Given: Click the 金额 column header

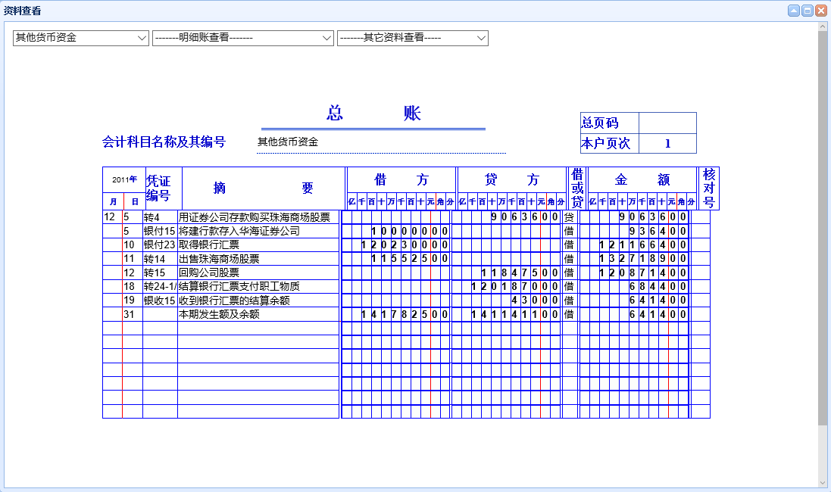Looking at the screenshot, I should (x=642, y=180).
